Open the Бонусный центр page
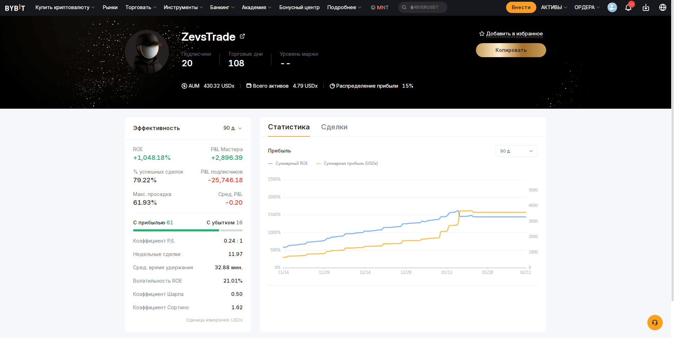Viewport: 674px width, 338px height. pos(299,7)
